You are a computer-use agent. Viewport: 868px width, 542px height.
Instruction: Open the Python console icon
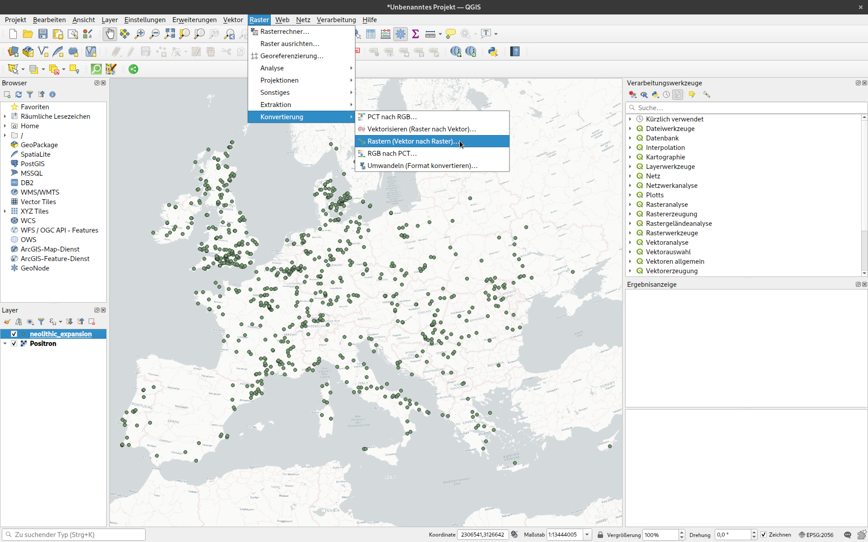[x=493, y=51]
